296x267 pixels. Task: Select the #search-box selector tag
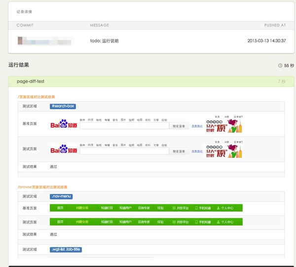63,106
